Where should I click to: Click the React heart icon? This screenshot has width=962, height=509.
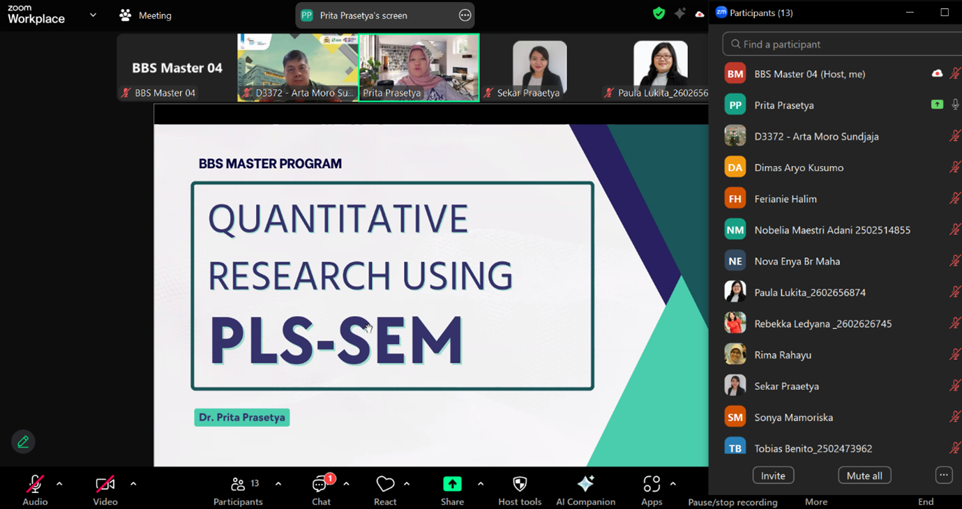click(385, 484)
